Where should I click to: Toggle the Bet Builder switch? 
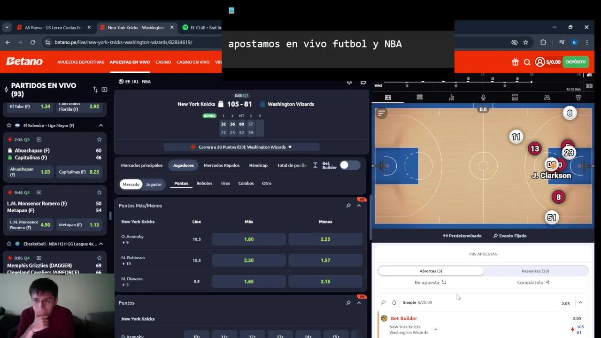click(x=350, y=165)
